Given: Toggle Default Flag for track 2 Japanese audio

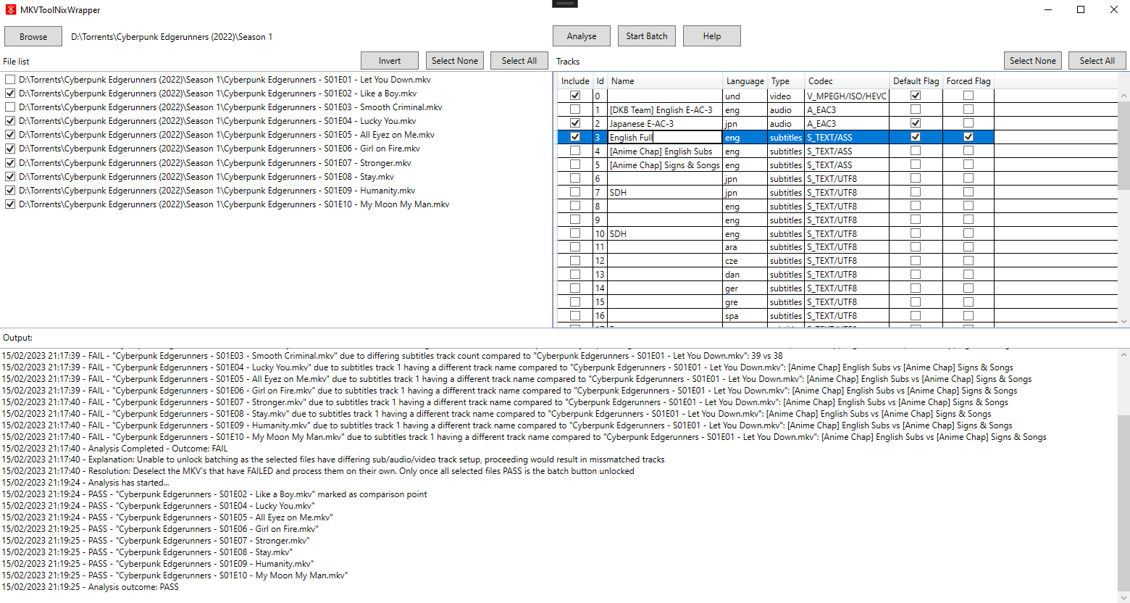Looking at the screenshot, I should [916, 123].
